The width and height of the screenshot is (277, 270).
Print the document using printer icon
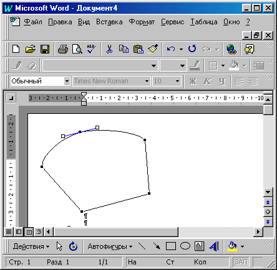click(63, 49)
